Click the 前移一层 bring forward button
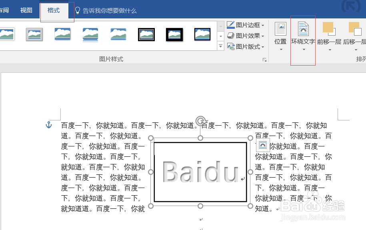The height and width of the screenshot is (230, 366). 329,33
